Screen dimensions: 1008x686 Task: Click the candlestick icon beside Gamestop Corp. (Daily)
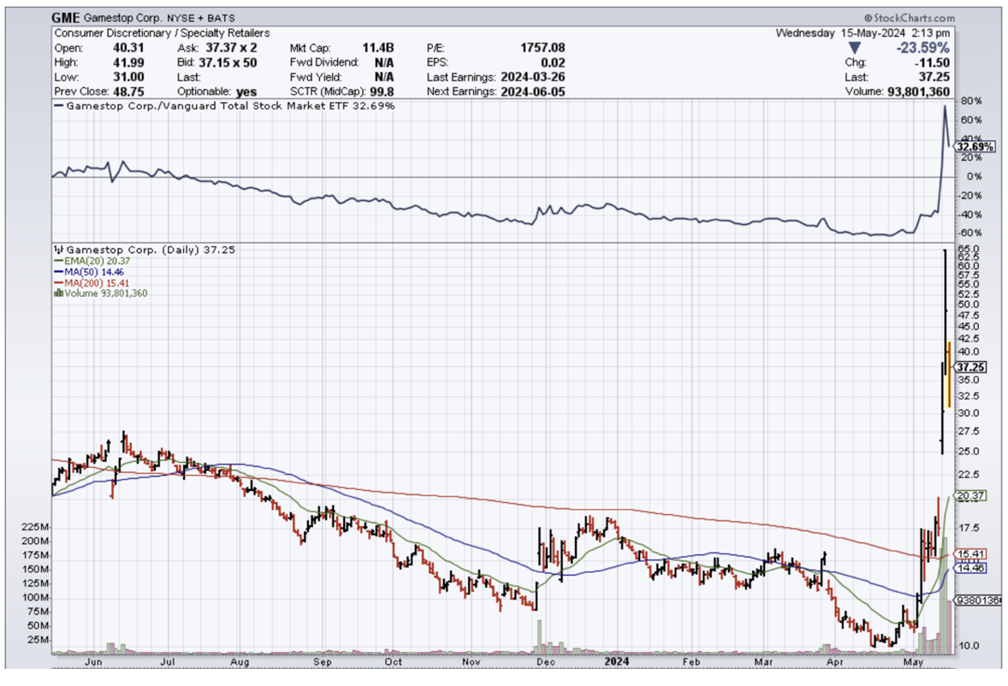point(58,250)
